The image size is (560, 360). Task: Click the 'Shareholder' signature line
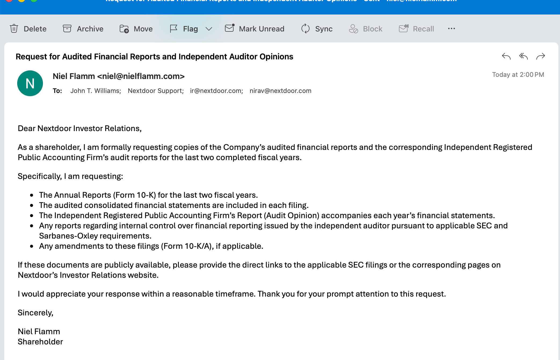(40, 342)
